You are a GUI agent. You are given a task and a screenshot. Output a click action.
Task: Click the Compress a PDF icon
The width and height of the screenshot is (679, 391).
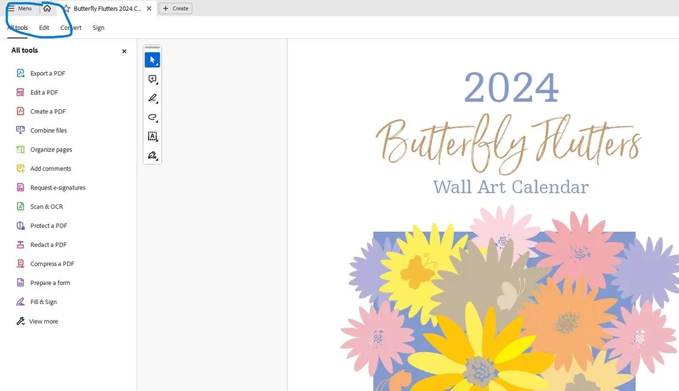pyautogui.click(x=20, y=263)
